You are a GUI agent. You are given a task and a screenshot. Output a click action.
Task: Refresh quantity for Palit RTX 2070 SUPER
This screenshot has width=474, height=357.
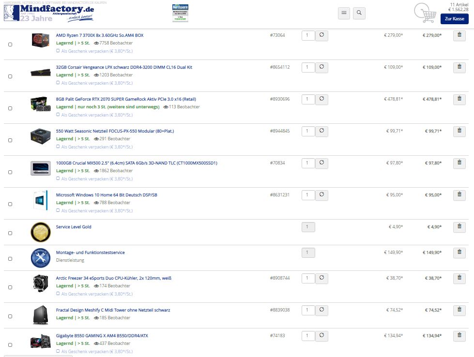click(321, 99)
